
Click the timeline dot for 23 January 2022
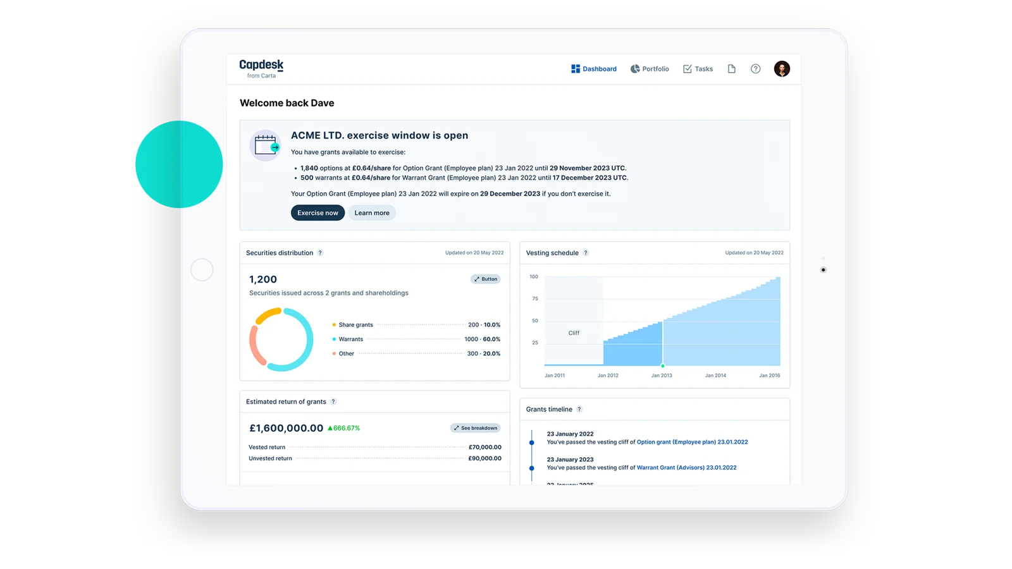coord(532,443)
